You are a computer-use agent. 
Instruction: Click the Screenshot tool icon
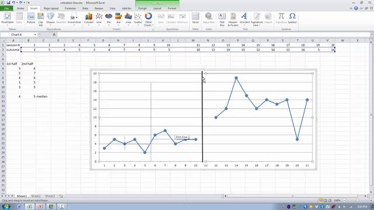pyautogui.click(x=74, y=19)
